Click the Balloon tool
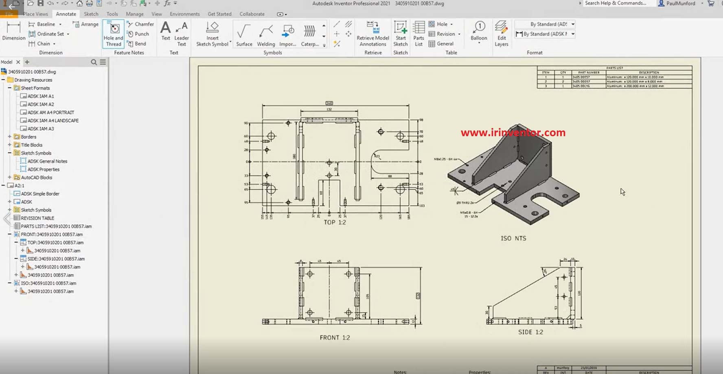 479,31
